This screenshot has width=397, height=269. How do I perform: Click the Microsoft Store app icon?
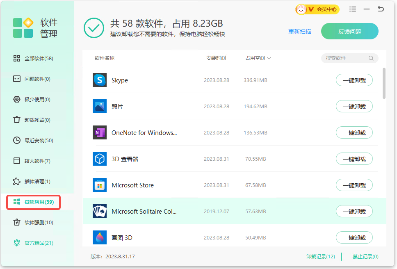[x=100, y=185]
